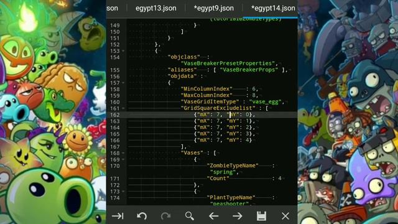
Task: Click the "objclass" key on line 154
Action: coord(184,57)
